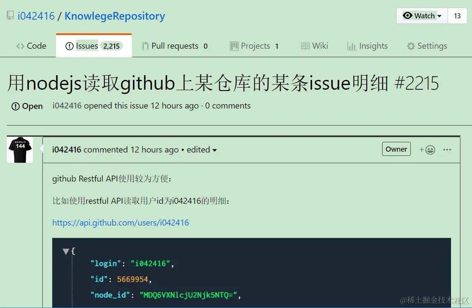Click the Code brackets icon
472x308 pixels.
point(20,46)
